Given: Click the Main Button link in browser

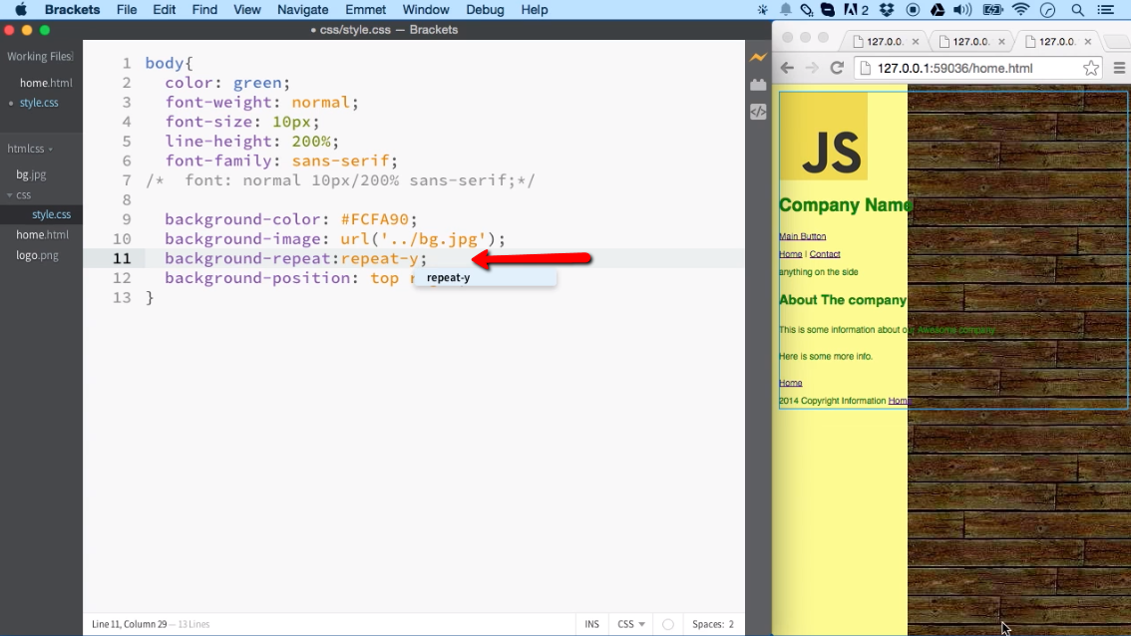Looking at the screenshot, I should [802, 236].
